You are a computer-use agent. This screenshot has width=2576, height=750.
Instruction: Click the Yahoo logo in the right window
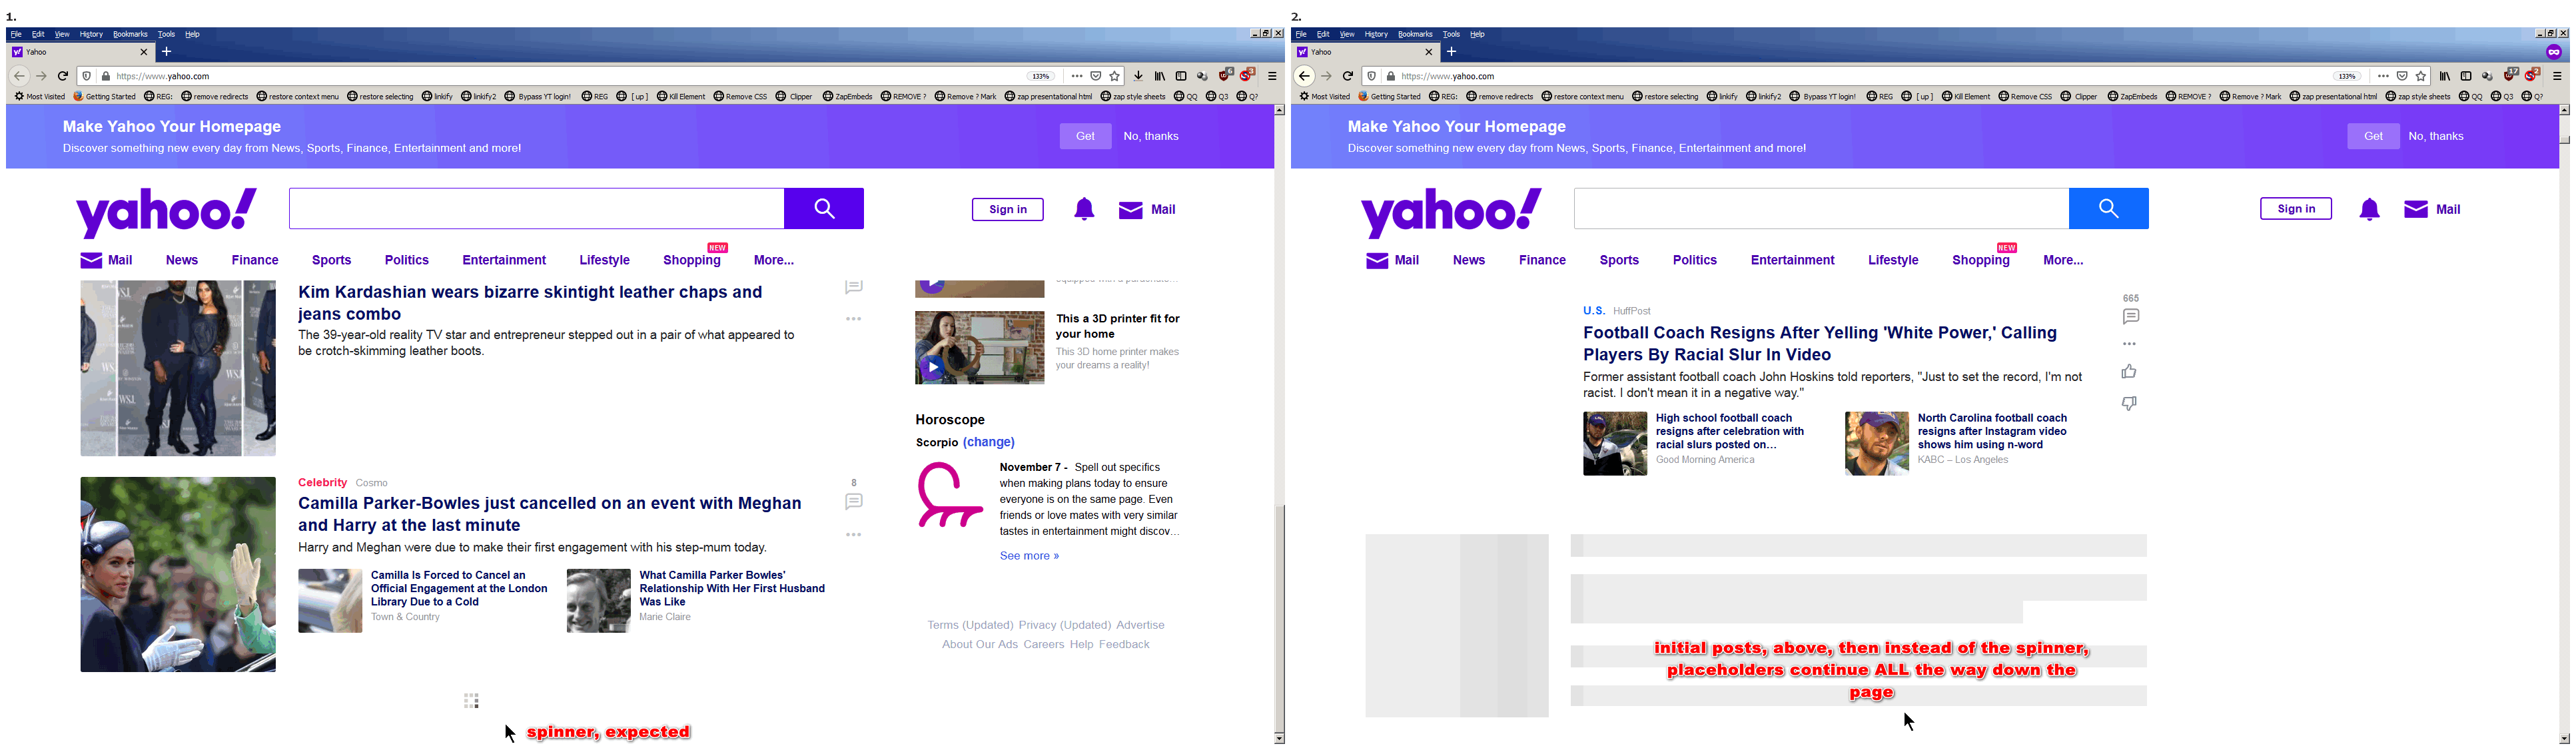click(x=1451, y=212)
